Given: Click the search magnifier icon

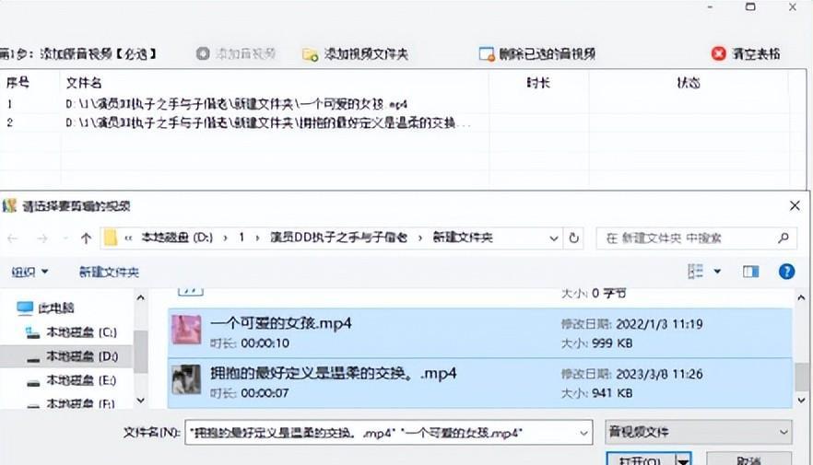Looking at the screenshot, I should pyautogui.click(x=784, y=238).
